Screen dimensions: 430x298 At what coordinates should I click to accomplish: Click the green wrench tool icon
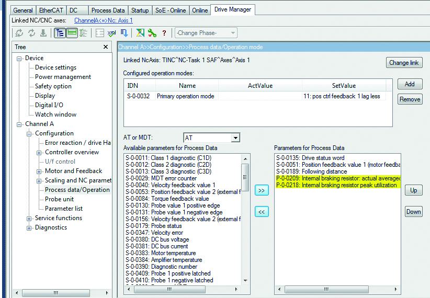152,33
